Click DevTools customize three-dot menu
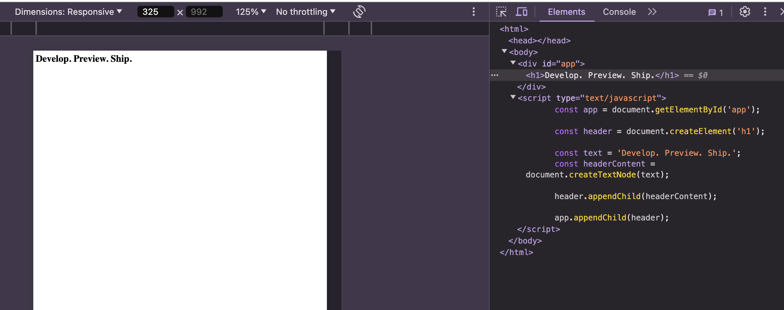 (765, 12)
